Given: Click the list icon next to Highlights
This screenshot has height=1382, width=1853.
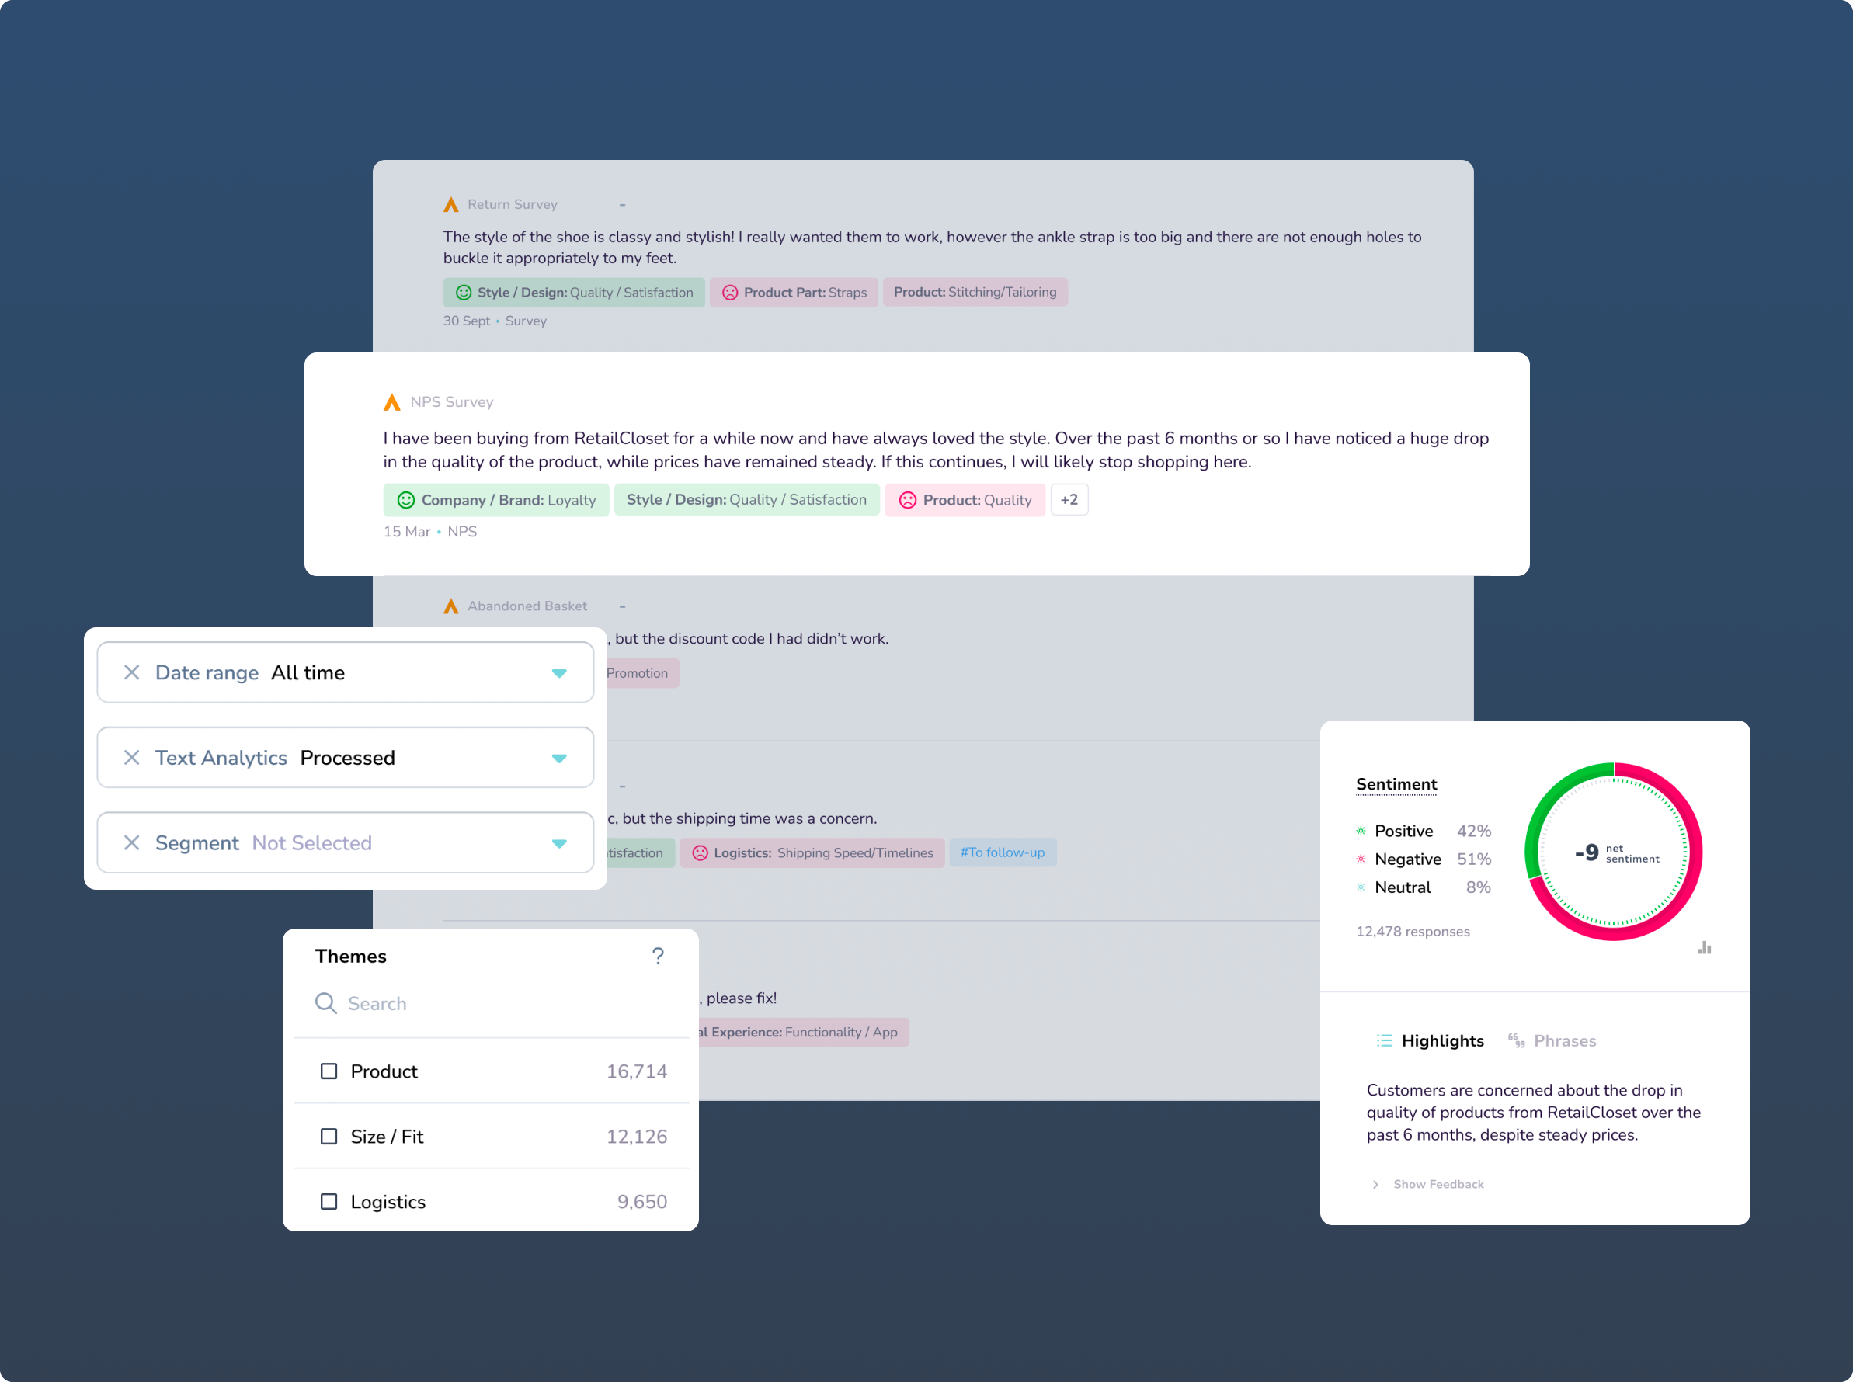Looking at the screenshot, I should [1384, 1040].
